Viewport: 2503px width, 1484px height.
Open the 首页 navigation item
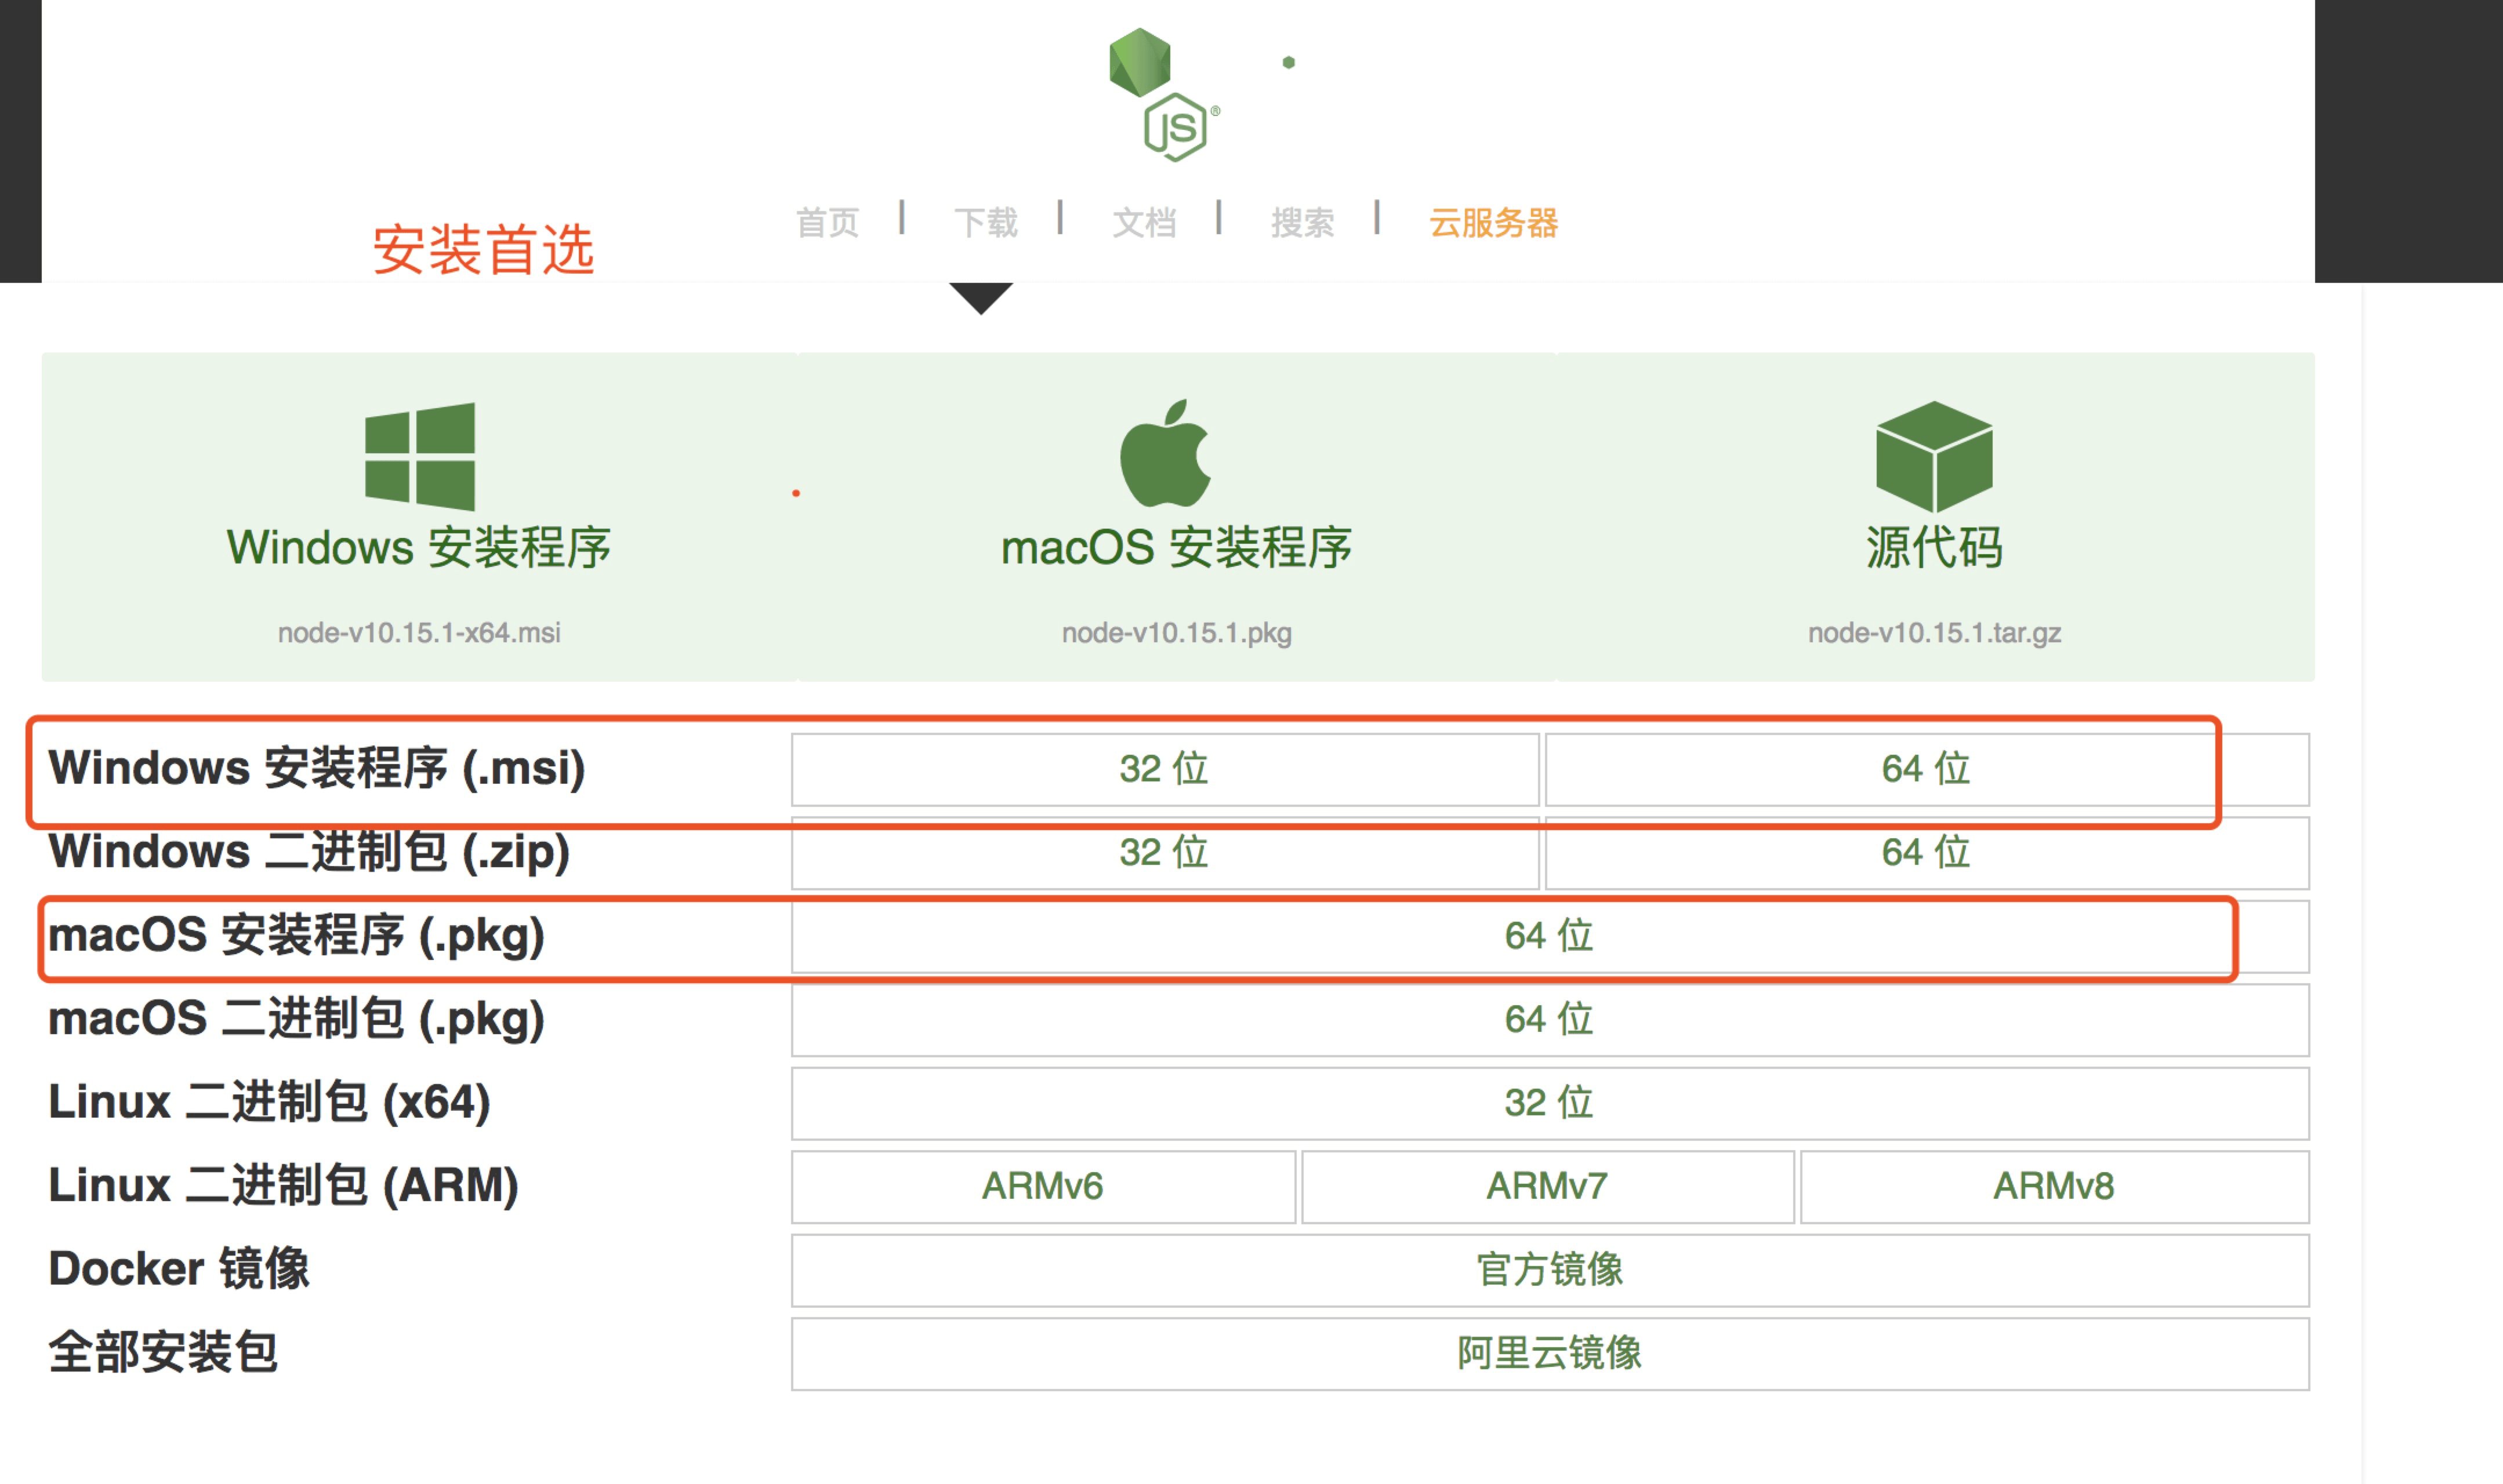click(x=828, y=222)
